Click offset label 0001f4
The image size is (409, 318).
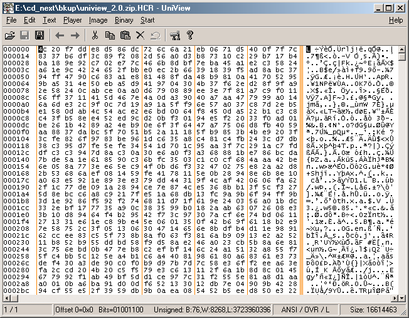pyautogui.click(x=16, y=222)
